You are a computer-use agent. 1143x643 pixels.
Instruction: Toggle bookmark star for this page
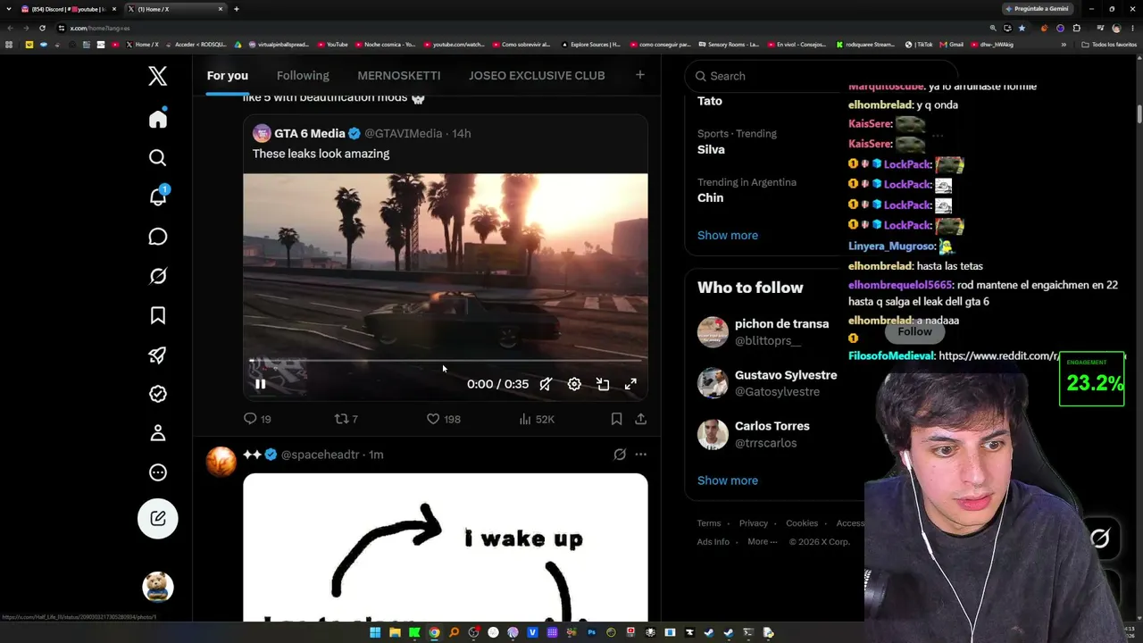click(x=1022, y=28)
